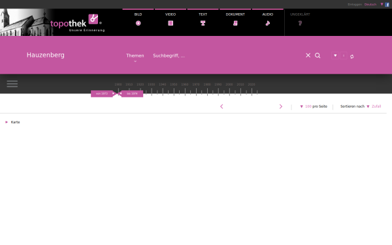The width and height of the screenshot is (392, 245).
Task: Select the DOKUMENT filter icon
Action: [235, 24]
